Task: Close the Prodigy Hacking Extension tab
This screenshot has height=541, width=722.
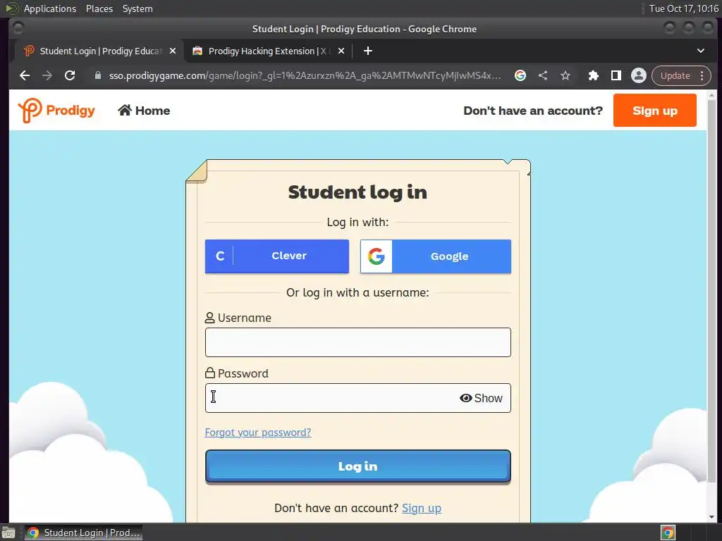Action: coord(341,51)
